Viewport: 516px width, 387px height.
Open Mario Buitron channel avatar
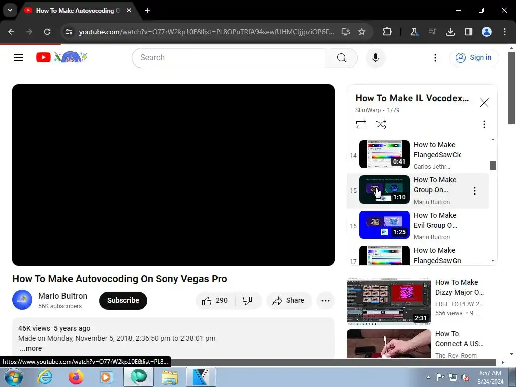click(x=22, y=300)
